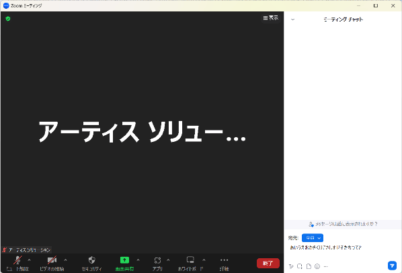Image resolution: width=402 pixels, height=273 pixels.
Task: Open more chat options ellipsis
Action: pos(326,266)
